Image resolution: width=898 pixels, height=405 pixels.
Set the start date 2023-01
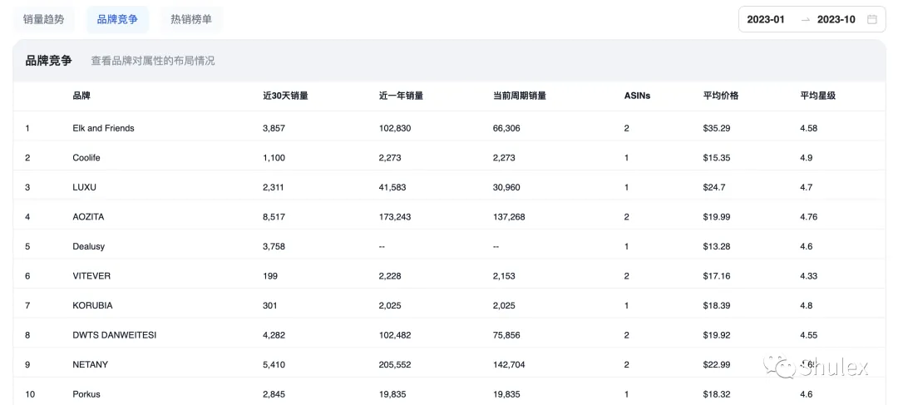click(x=766, y=19)
